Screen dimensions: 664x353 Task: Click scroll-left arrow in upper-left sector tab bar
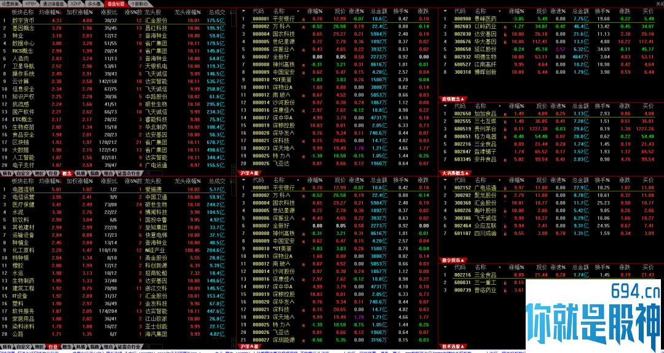click(x=146, y=173)
